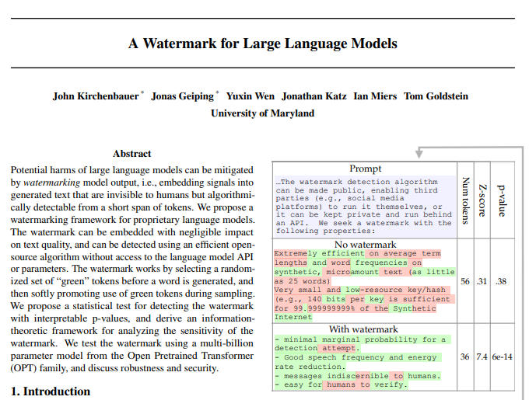Select author name John Kirchenbauer
The width and height of the screenshot is (529, 400).
[96, 96]
